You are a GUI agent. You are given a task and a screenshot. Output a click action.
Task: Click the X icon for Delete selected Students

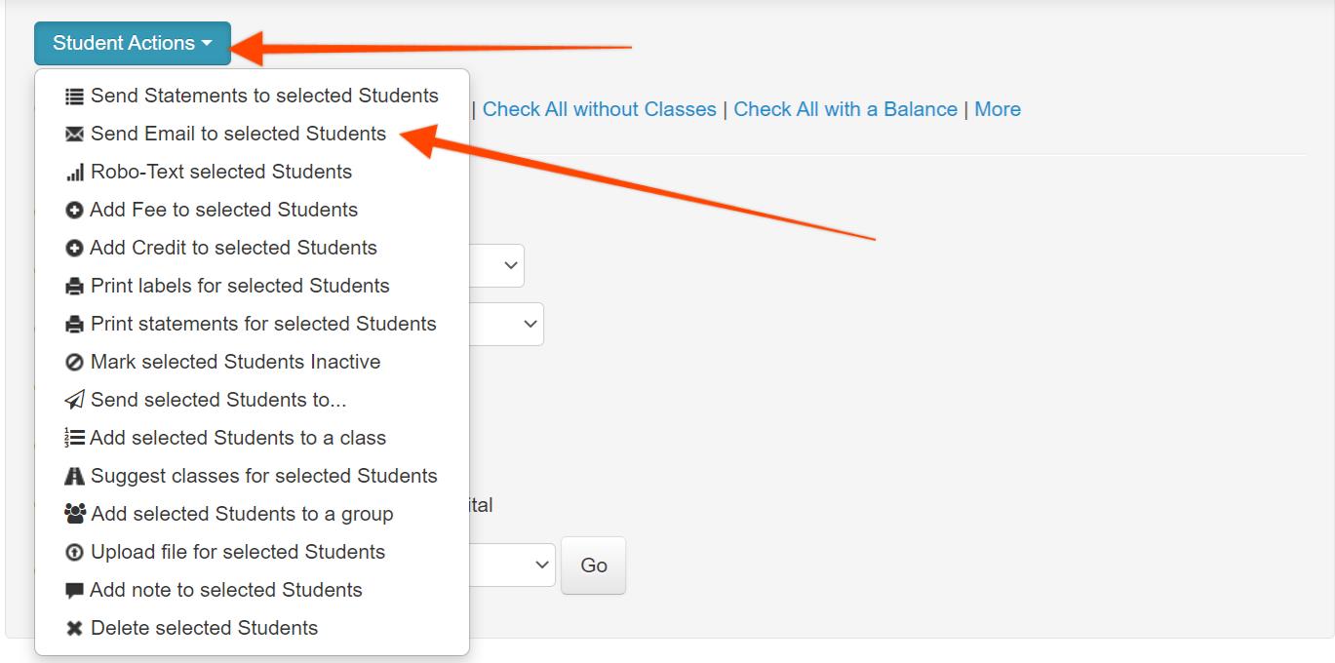pos(74,629)
